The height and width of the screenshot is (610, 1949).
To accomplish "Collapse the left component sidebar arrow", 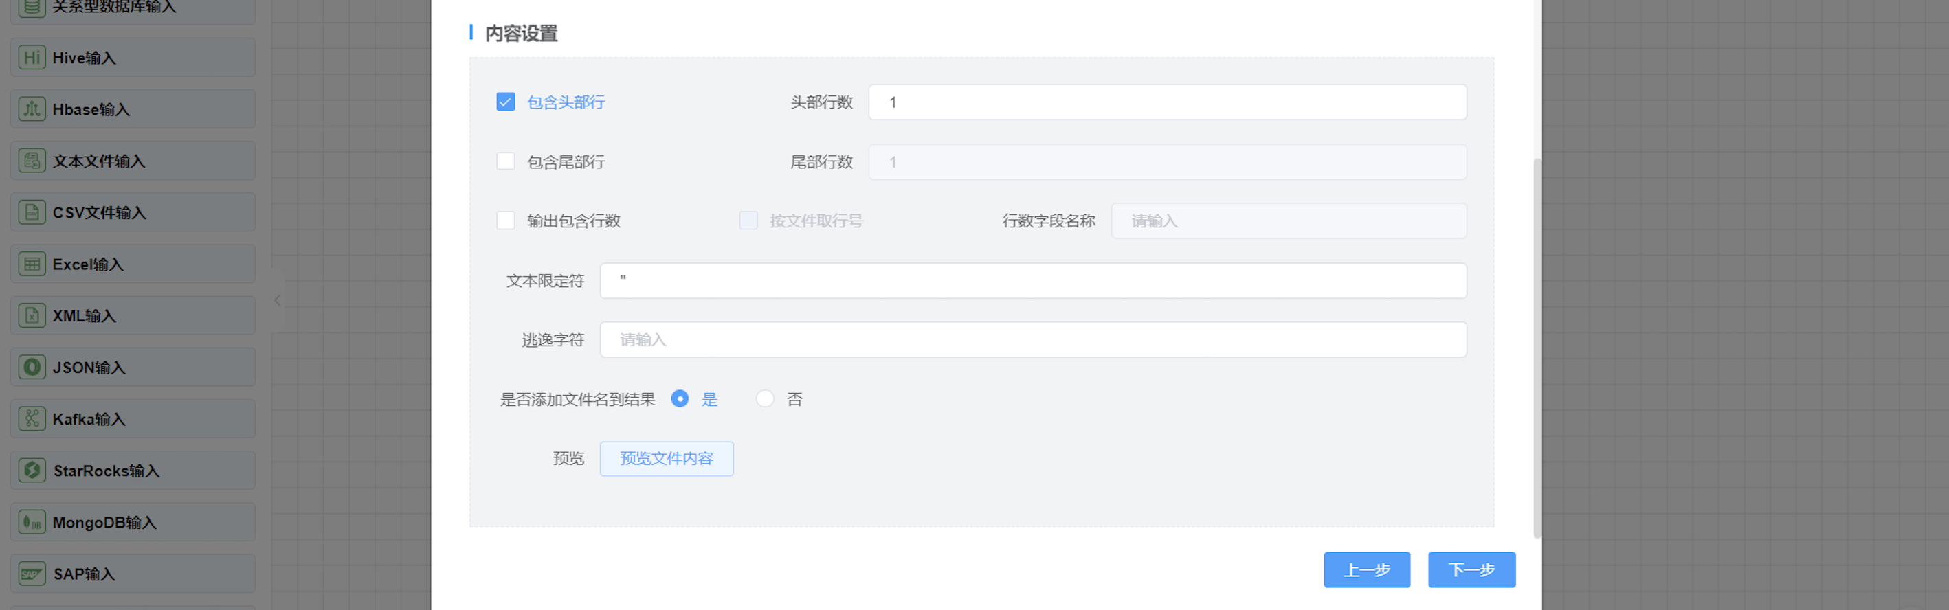I will (x=278, y=301).
